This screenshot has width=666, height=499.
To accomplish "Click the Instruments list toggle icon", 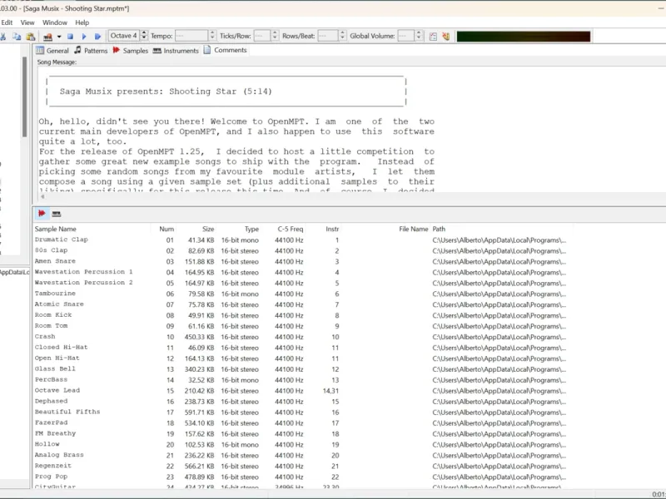I will pyautogui.click(x=56, y=214).
